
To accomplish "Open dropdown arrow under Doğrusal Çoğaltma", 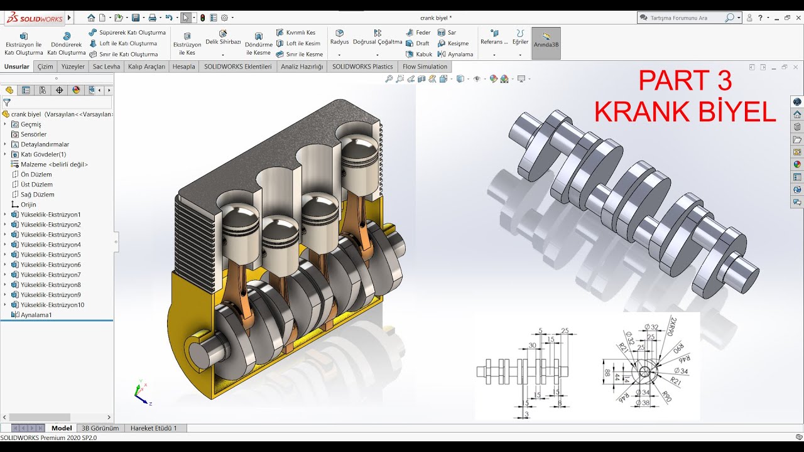I will tap(378, 55).
